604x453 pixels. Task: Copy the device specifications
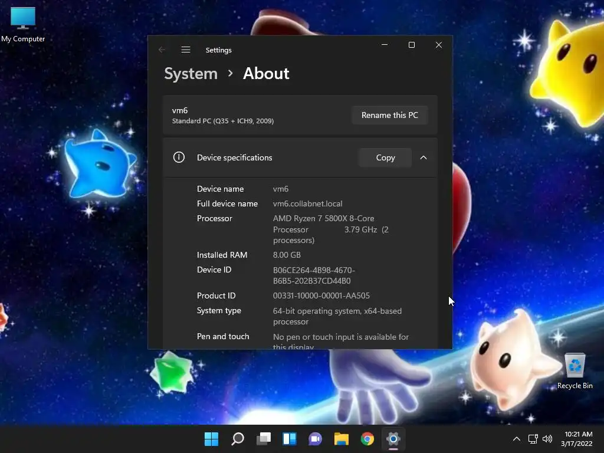click(x=385, y=157)
